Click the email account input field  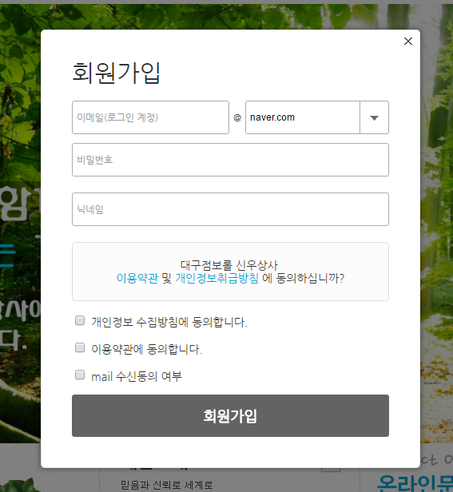click(x=150, y=117)
